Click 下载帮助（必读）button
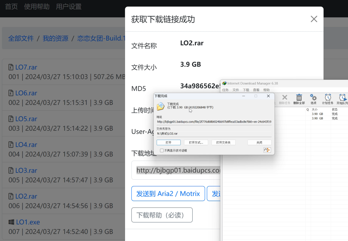 pos(162,215)
